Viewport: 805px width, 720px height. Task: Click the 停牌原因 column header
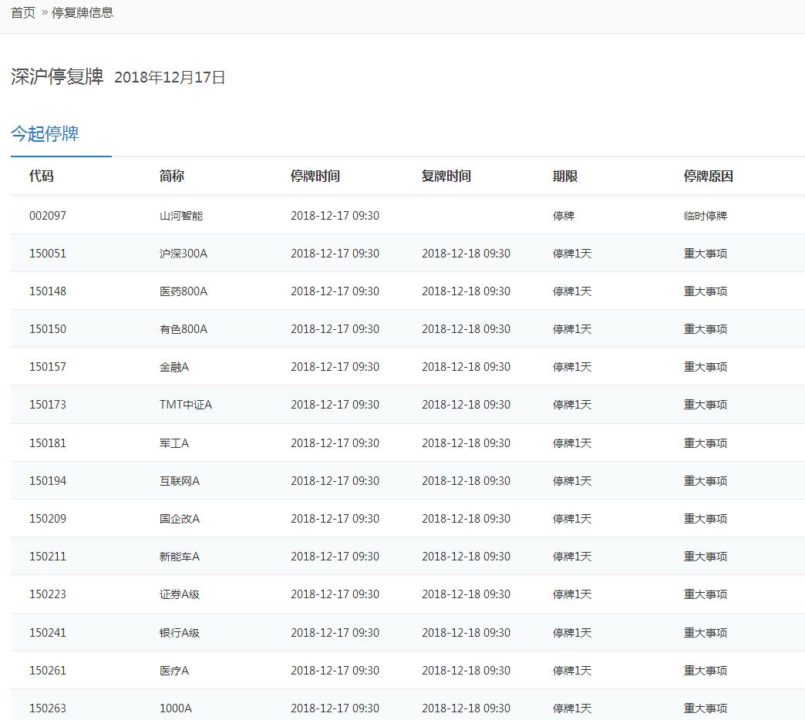click(708, 176)
